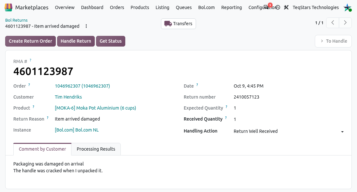Viewport: 357px width, 192px height.
Task: Show help tooltip next to Order label
Action: click(x=29, y=85)
